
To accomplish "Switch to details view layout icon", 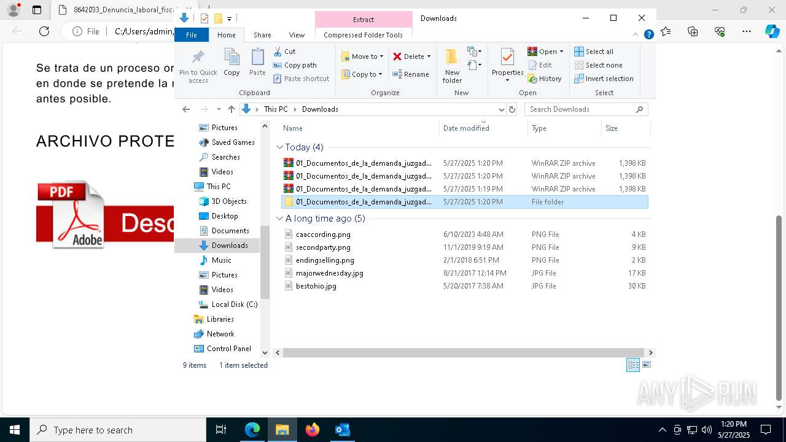I will coord(633,365).
